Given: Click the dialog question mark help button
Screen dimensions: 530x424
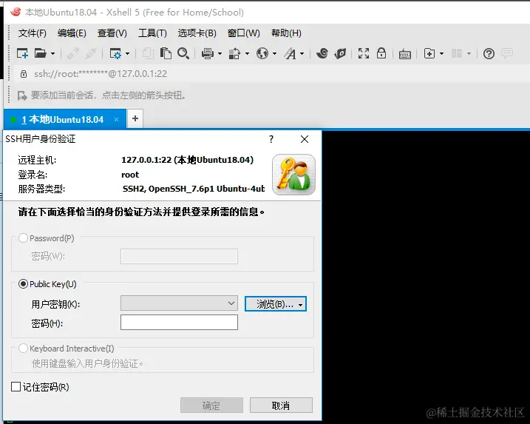Looking at the screenshot, I should point(271,139).
